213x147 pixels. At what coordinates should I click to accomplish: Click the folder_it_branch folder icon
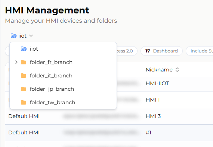click(x=24, y=76)
